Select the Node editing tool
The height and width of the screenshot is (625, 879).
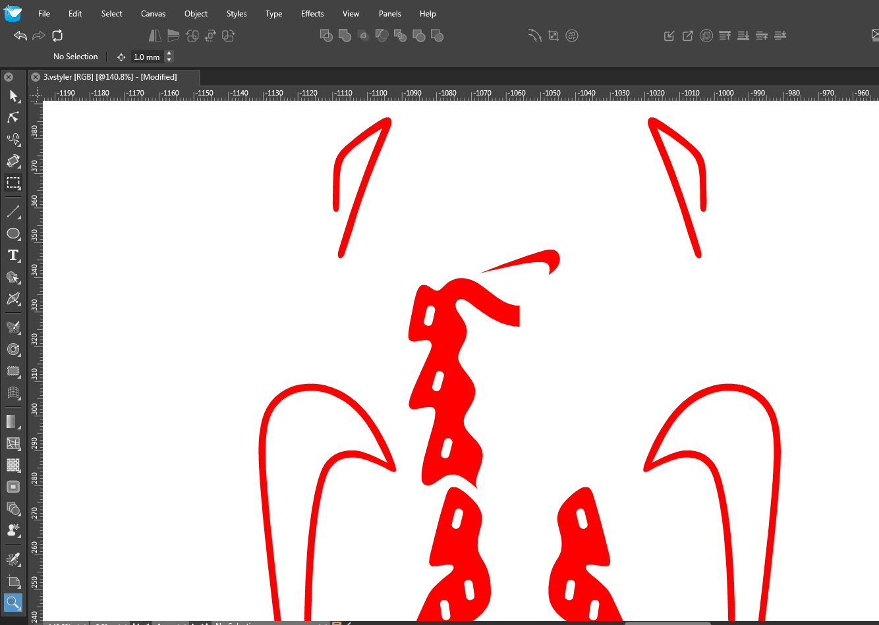click(13, 118)
